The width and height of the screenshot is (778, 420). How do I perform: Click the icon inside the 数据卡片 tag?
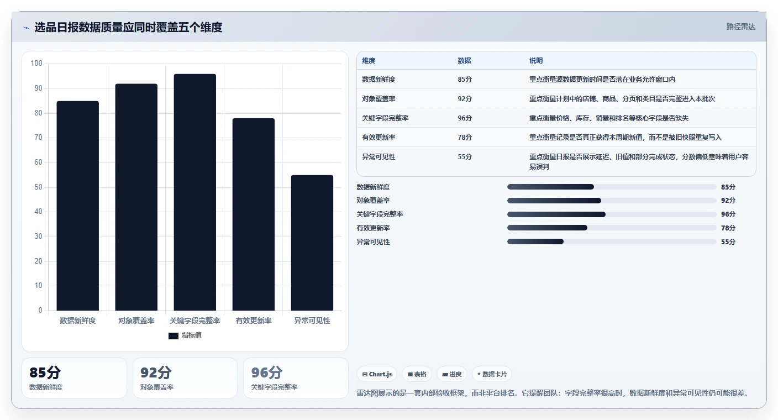pyautogui.click(x=479, y=374)
